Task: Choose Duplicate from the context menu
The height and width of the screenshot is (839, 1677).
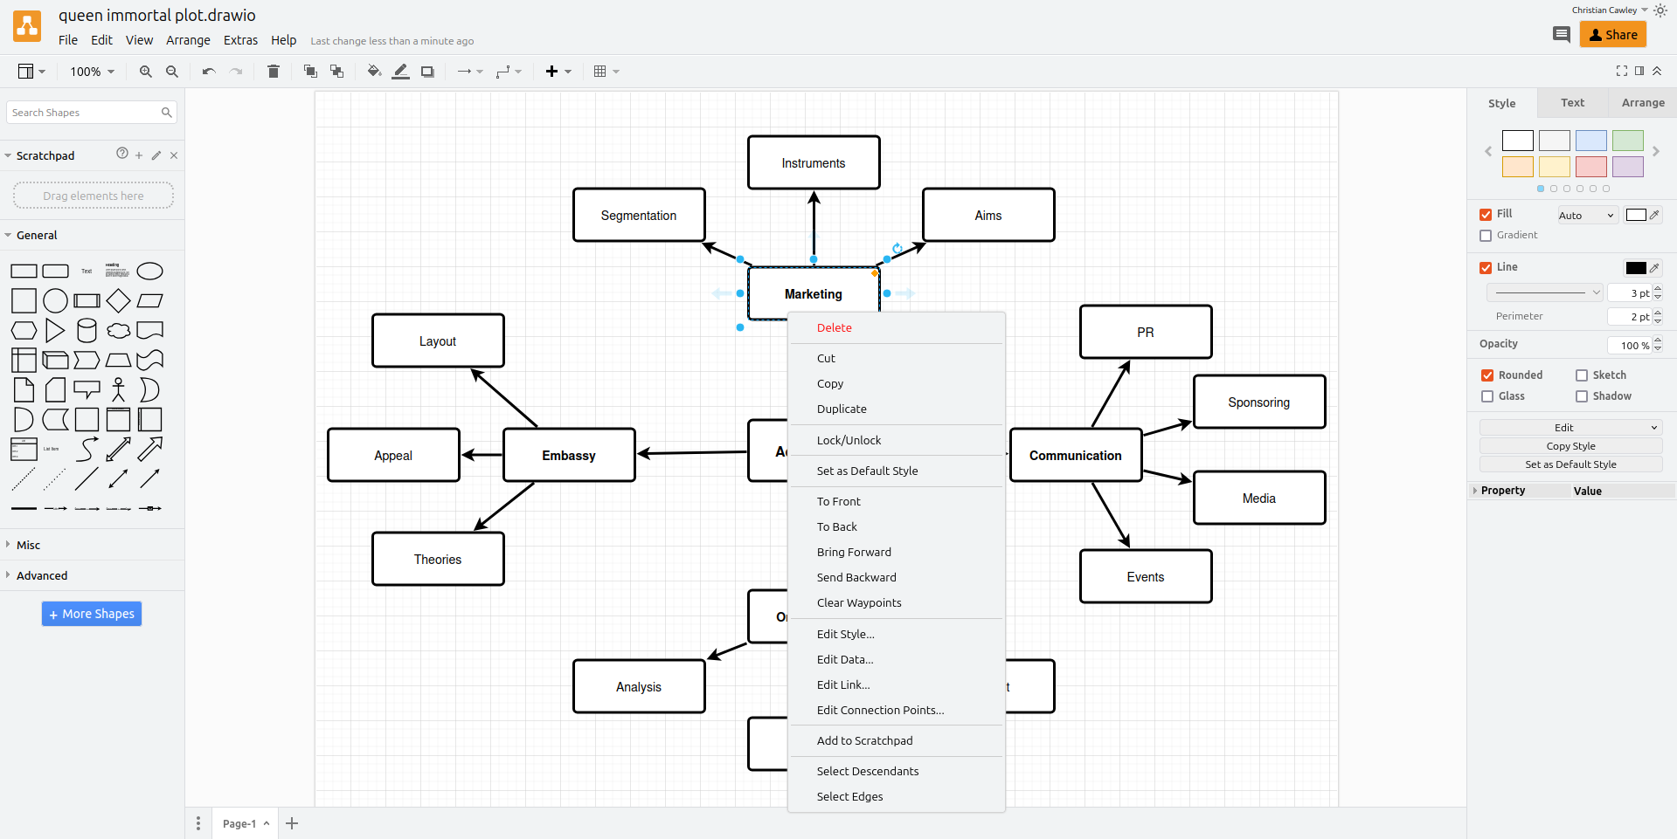Action: tap(841, 409)
